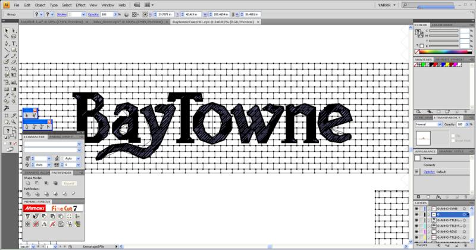Select the Paintbrush tool
The width and height of the screenshot is (476, 250).
pyautogui.click(x=7, y=56)
